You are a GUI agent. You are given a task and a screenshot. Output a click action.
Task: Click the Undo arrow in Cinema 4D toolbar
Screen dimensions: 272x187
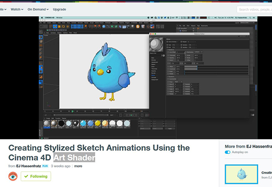pos(42,27)
